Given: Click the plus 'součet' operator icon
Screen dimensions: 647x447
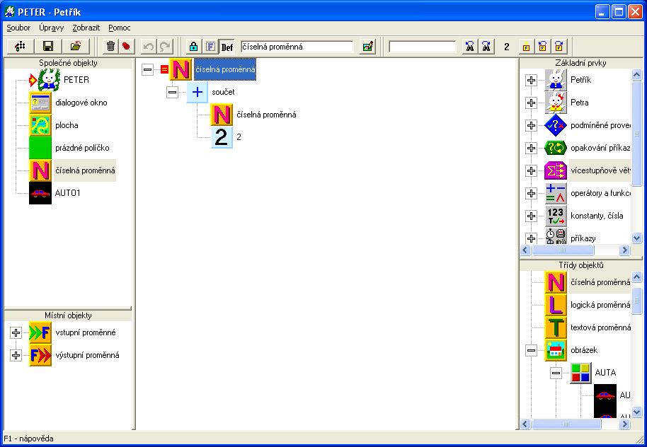Looking at the screenshot, I should click(x=197, y=92).
